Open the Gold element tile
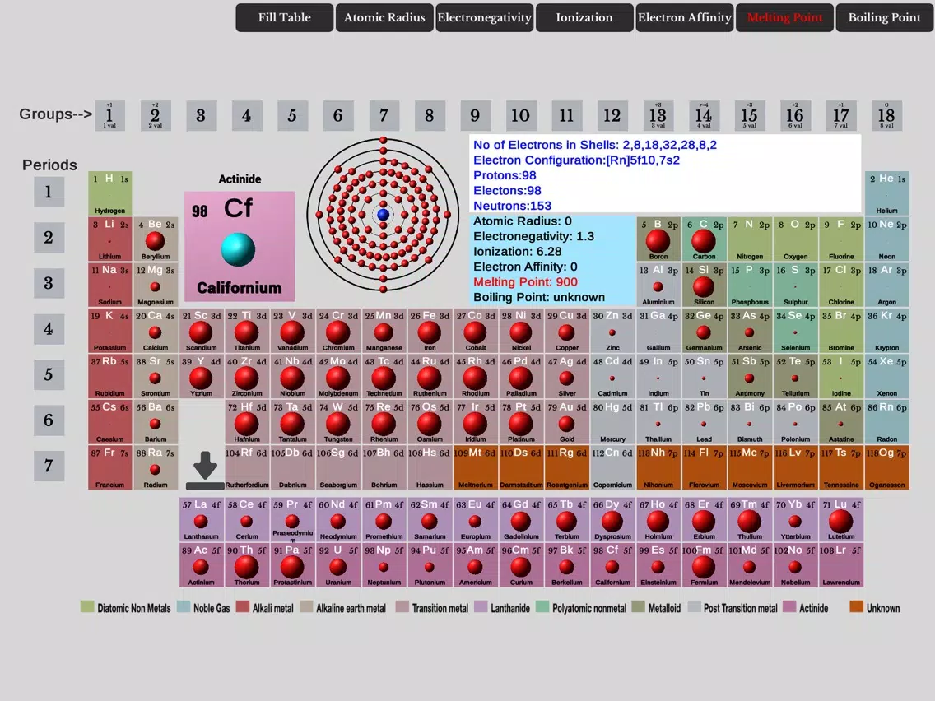The width and height of the screenshot is (935, 701). click(566, 422)
